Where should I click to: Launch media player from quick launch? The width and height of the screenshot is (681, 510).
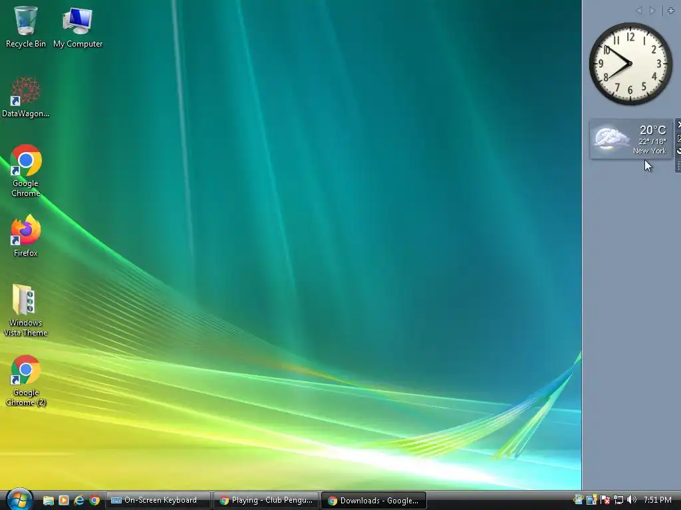coord(63,501)
